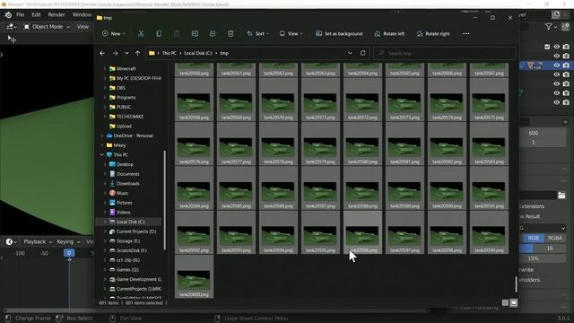
Task: Open Blender Edit menu
Action: (x=36, y=14)
